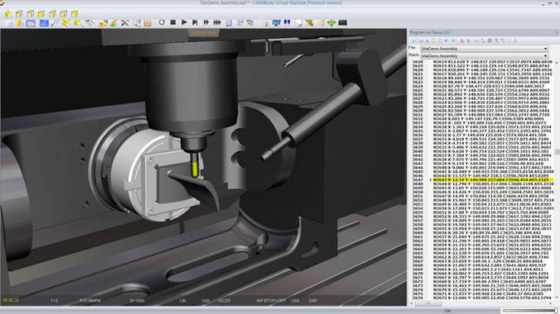Click the beige paper sheet icon
Screen dimensions: 560x314
(321, 23)
